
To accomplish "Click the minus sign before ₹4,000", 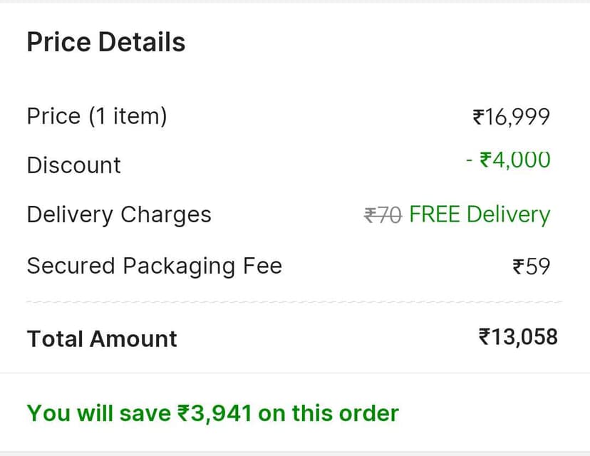I will coord(469,160).
